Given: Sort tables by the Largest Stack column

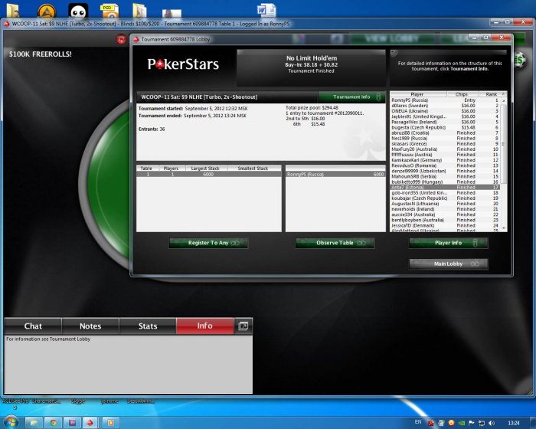Looking at the screenshot, I should pyautogui.click(x=205, y=169).
